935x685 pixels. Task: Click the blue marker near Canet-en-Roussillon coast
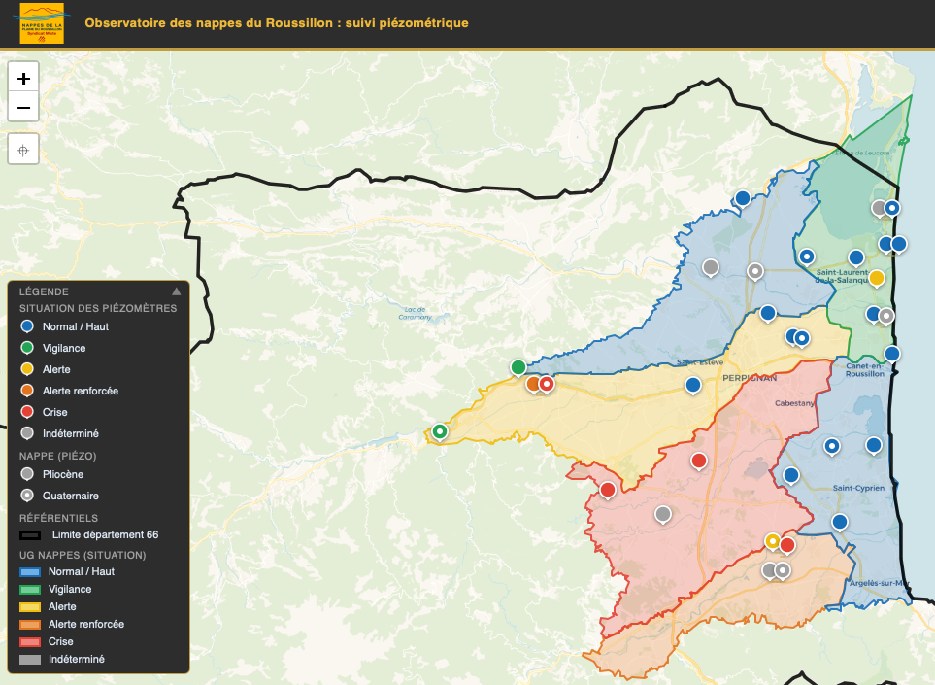point(892,354)
